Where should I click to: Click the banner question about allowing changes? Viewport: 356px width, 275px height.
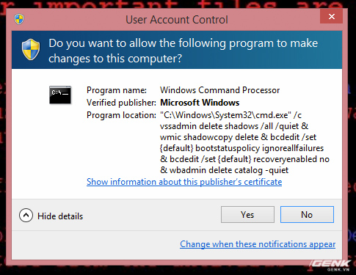[x=183, y=51]
